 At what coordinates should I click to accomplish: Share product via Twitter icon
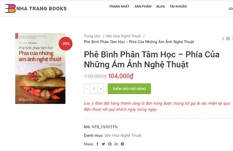pos(103,144)
